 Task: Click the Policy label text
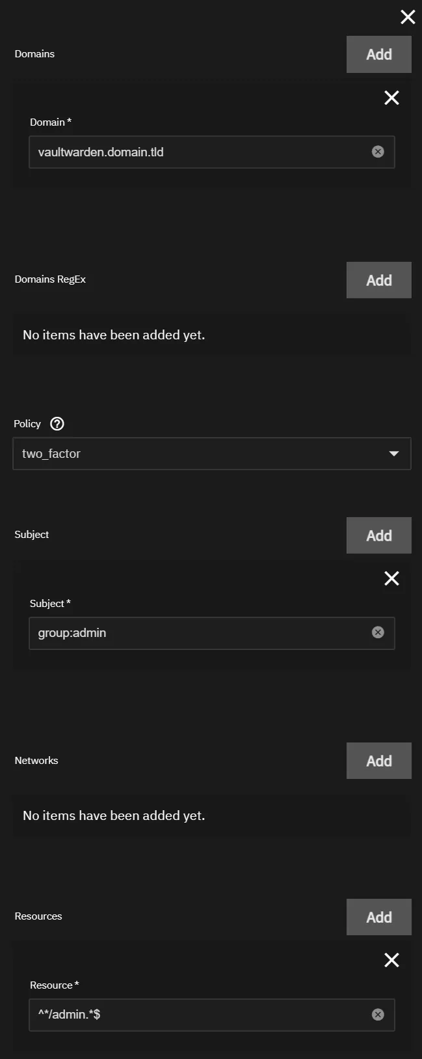[x=27, y=424]
